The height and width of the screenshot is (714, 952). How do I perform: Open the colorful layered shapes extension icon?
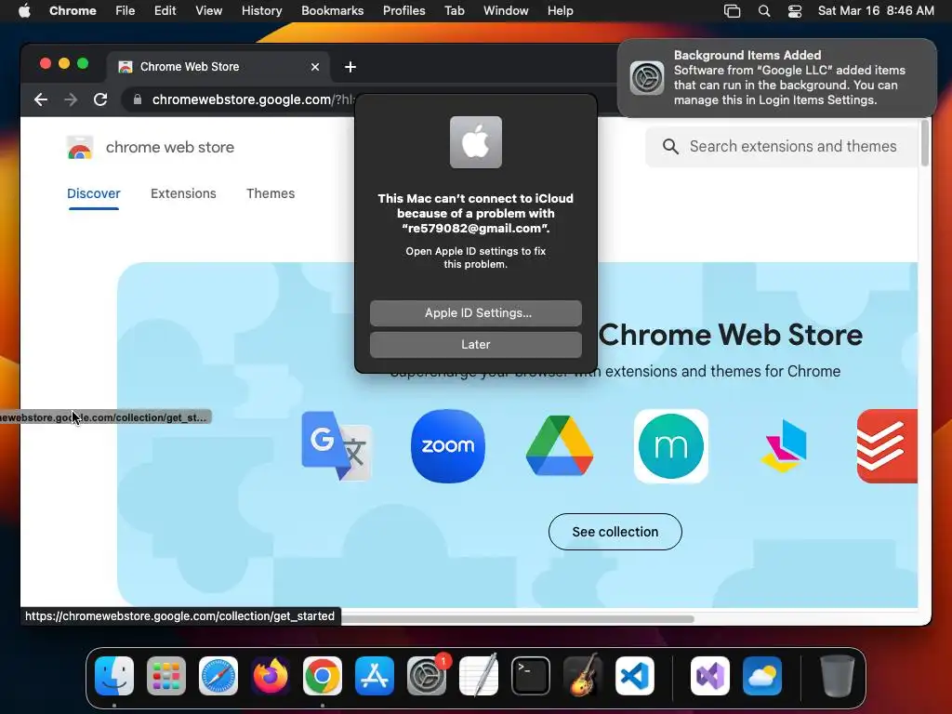point(783,446)
